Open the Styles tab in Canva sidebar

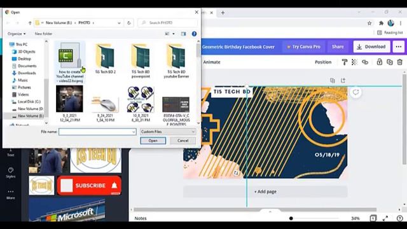[11, 172]
